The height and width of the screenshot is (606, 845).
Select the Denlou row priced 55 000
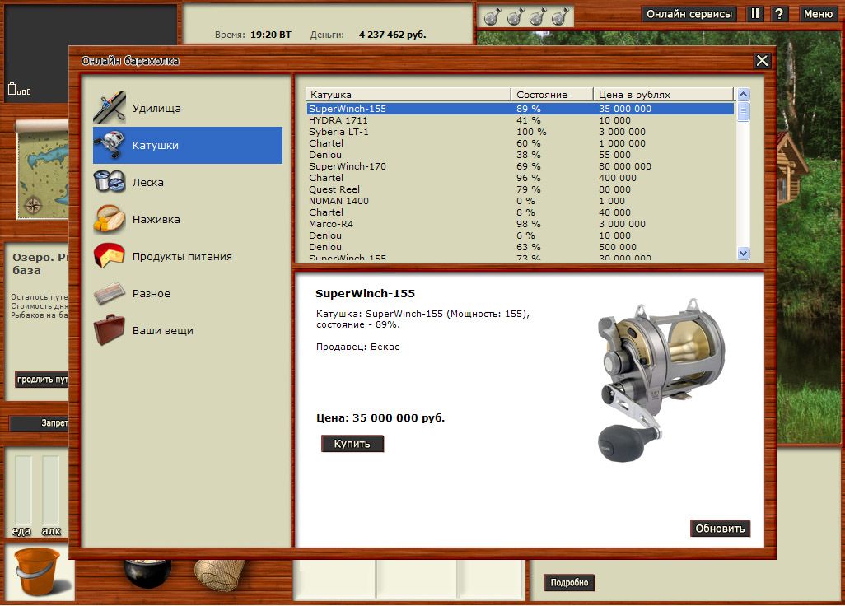(x=520, y=155)
